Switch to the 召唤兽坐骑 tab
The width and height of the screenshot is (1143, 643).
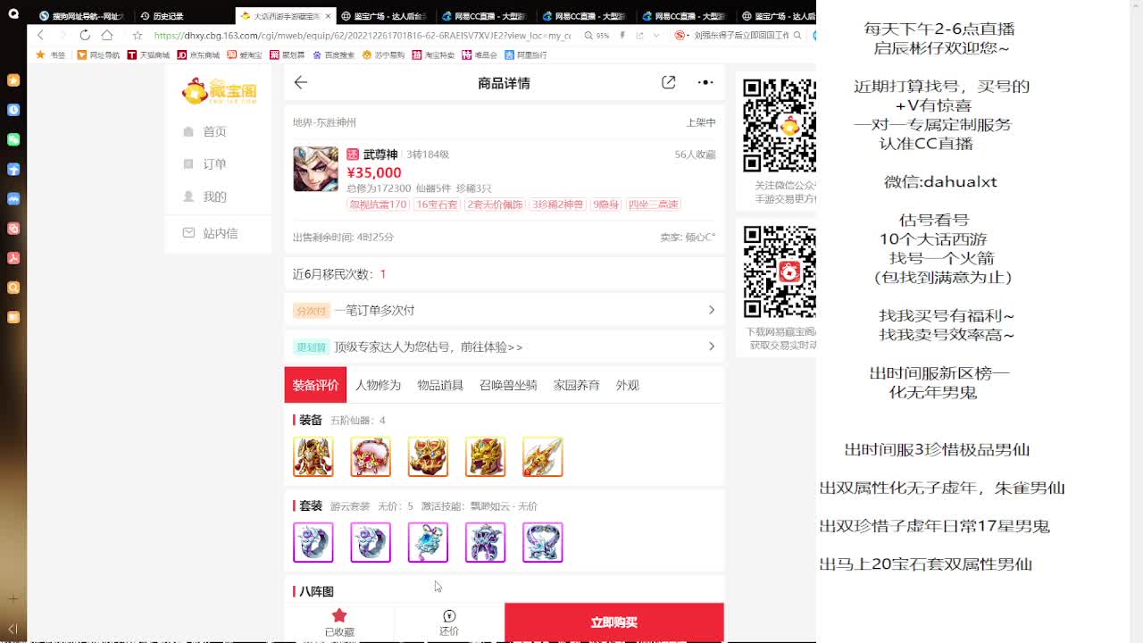click(x=508, y=385)
